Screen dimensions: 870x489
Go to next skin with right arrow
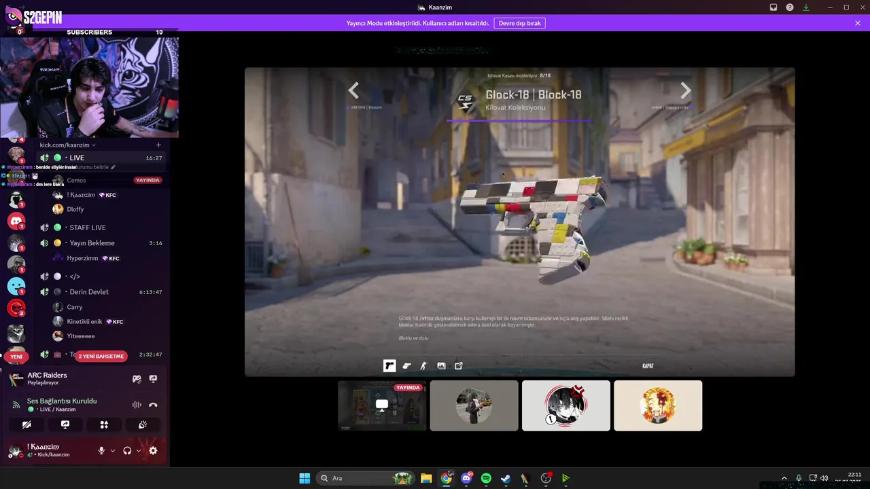tap(686, 90)
